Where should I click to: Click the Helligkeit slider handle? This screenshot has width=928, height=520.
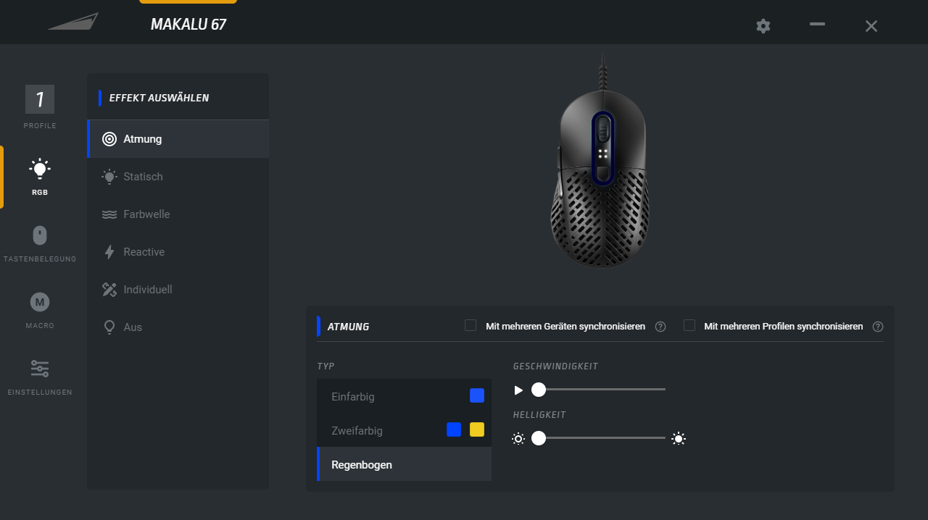click(x=538, y=438)
